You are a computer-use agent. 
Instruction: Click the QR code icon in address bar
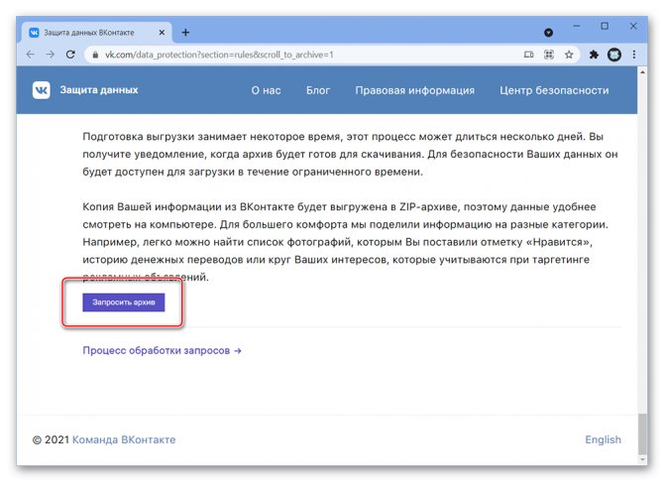pyautogui.click(x=549, y=55)
